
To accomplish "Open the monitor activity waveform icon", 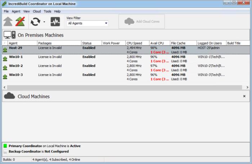I will [x=55, y=22].
